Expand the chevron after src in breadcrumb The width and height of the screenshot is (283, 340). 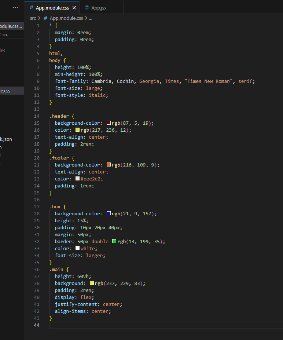click(39, 18)
